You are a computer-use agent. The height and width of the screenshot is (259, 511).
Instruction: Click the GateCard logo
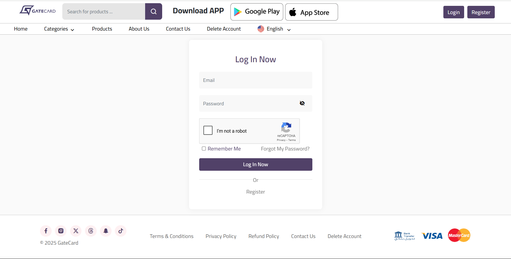click(x=38, y=11)
